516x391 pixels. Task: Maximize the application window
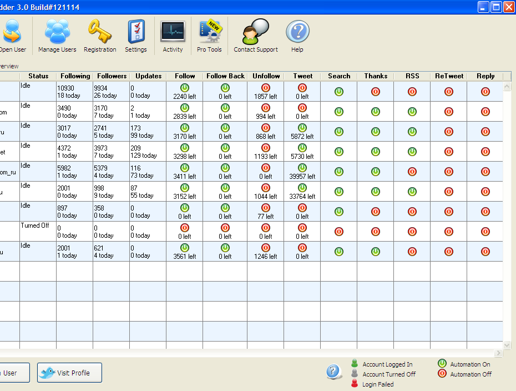click(x=495, y=7)
